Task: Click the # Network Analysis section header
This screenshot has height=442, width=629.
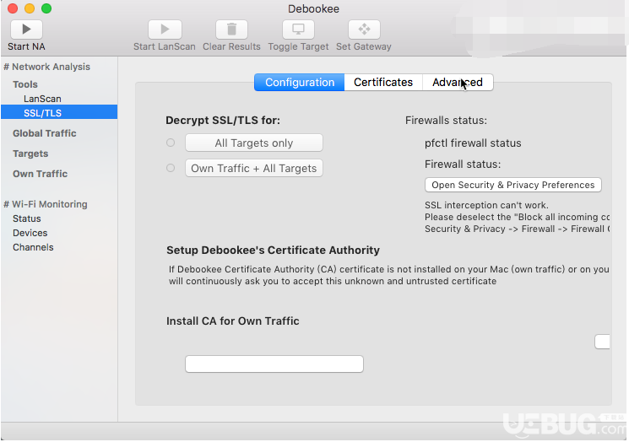Action: (47, 67)
